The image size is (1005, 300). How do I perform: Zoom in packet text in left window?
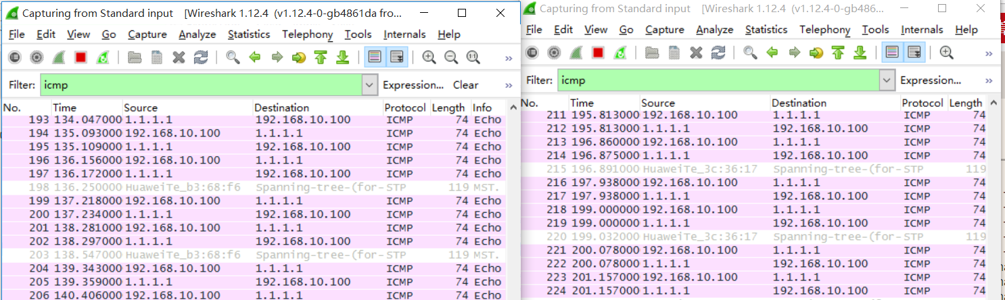click(x=429, y=58)
